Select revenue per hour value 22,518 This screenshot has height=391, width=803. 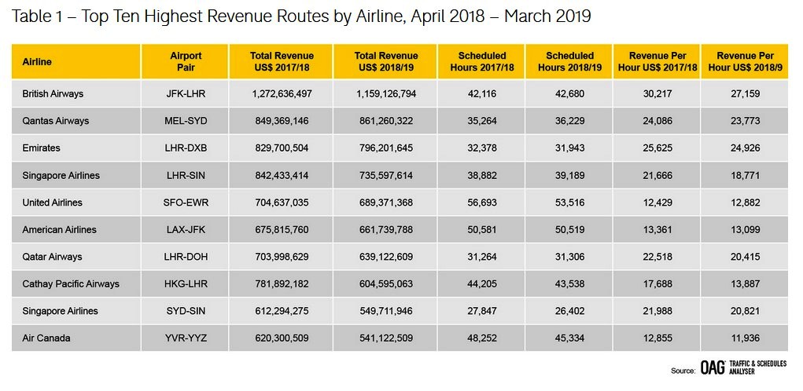[x=658, y=257]
